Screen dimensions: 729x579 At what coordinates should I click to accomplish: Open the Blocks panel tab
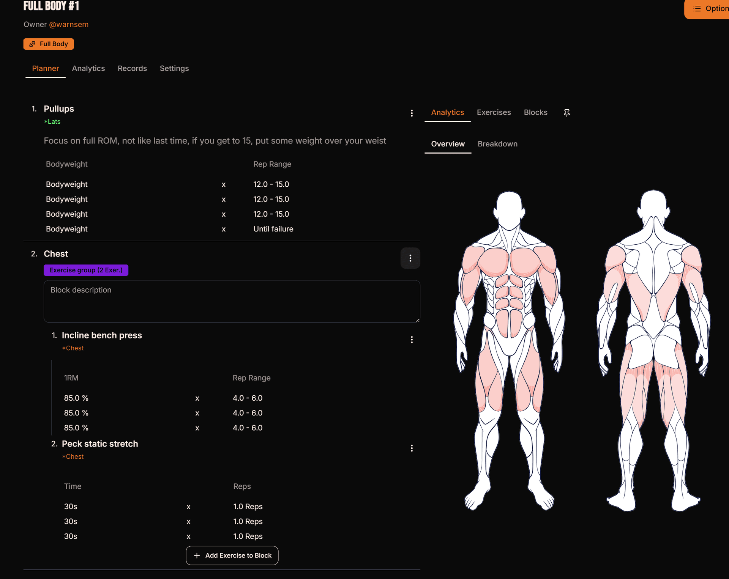(x=535, y=112)
